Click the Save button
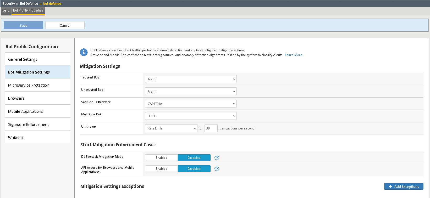Viewport: 430px width, 198px height. [24, 25]
